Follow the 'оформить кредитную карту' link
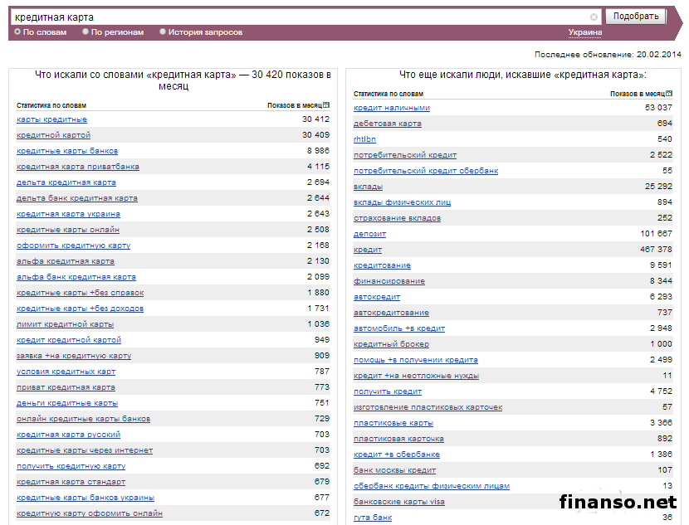 click(73, 245)
